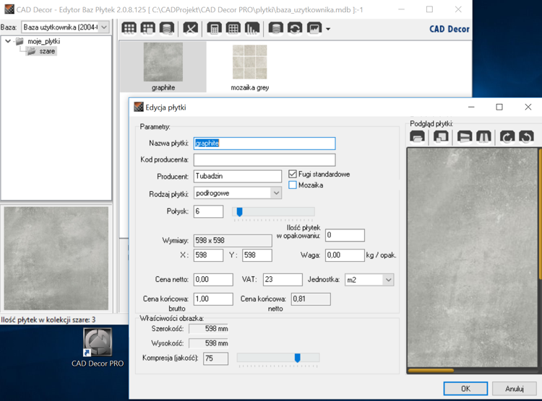The height and width of the screenshot is (401, 542).
Task: Collapse the moje_płytki tree node
Action: pos(8,41)
